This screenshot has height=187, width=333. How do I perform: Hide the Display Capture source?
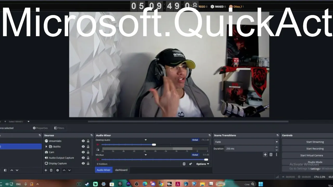tap(83, 163)
